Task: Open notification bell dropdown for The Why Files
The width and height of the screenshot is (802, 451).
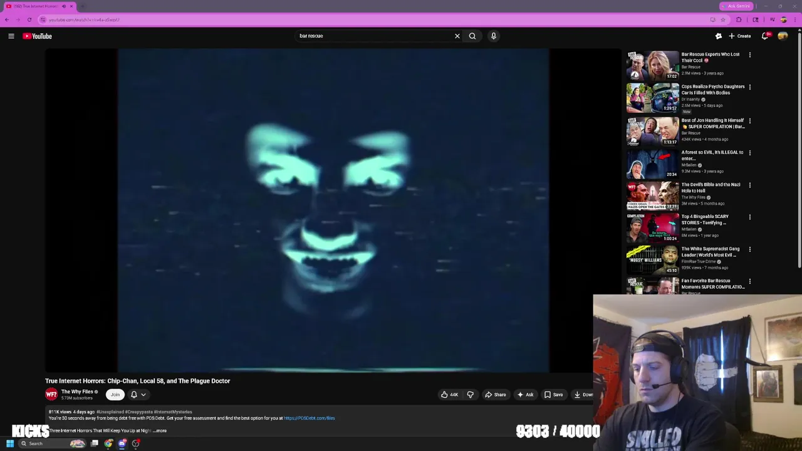Action: pos(138,395)
